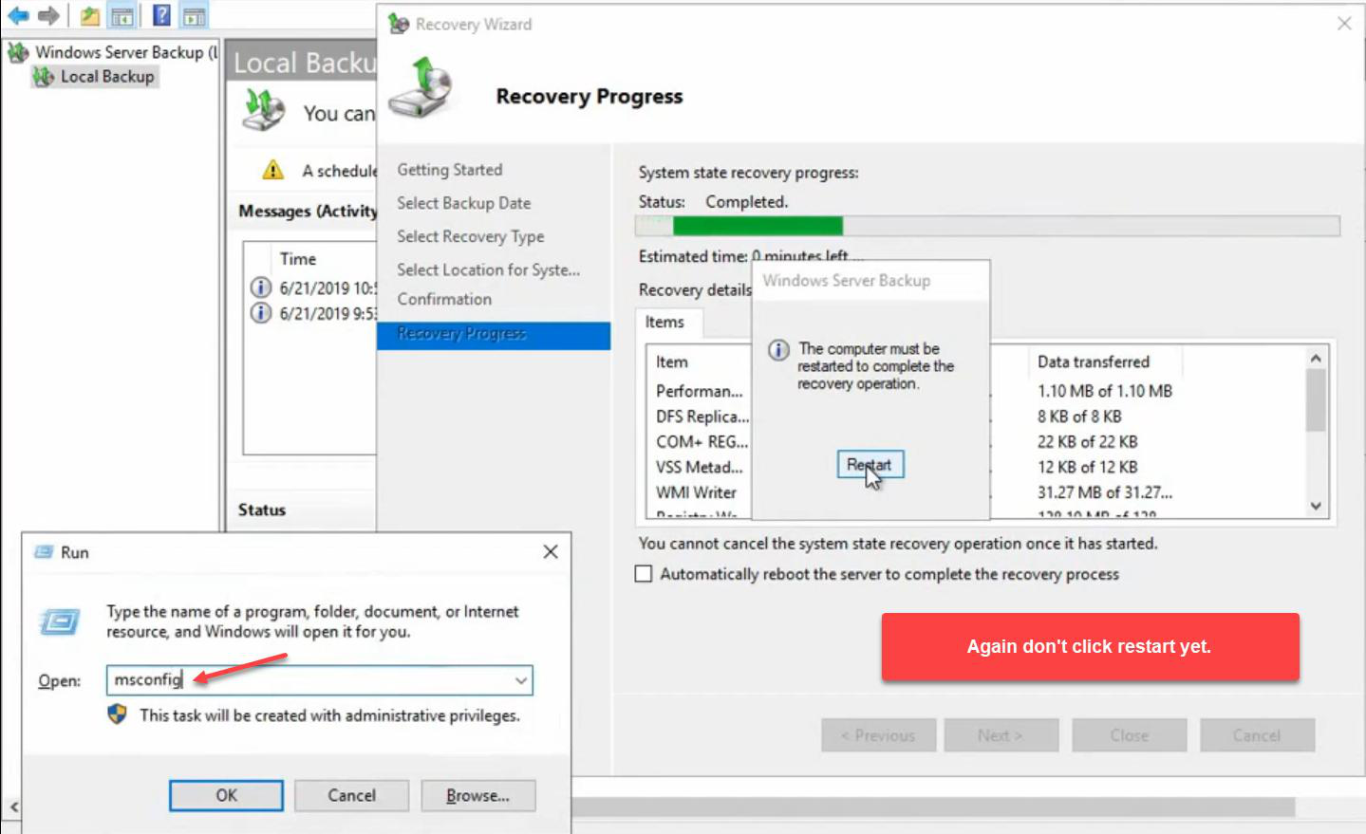Click the yellow warning icon in Local Backup
Screen dimensions: 1366x834
pyautogui.click(x=273, y=170)
